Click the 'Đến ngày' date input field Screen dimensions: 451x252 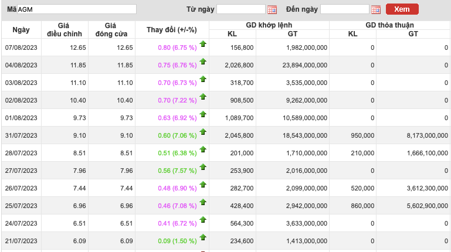point(345,9)
